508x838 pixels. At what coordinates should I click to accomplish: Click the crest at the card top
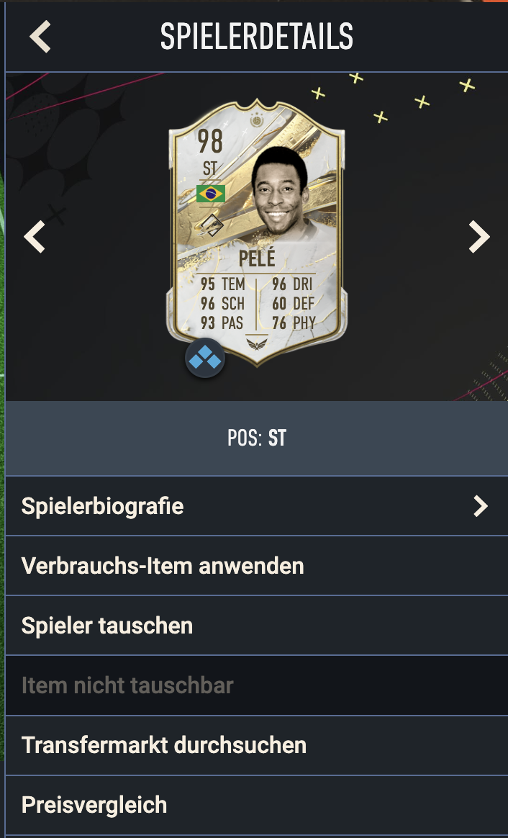(258, 120)
